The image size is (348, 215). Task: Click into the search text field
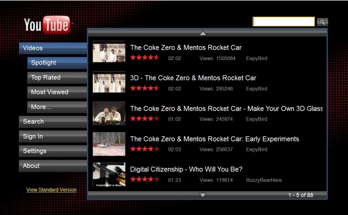(x=284, y=22)
